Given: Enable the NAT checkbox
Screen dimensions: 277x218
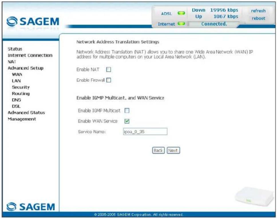Looking at the screenshot, I should pyautogui.click(x=109, y=70).
